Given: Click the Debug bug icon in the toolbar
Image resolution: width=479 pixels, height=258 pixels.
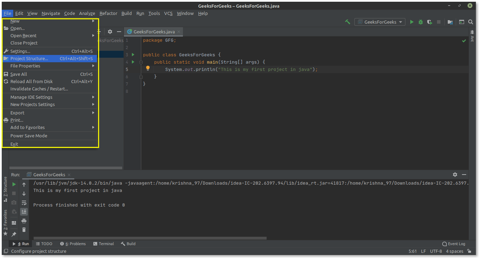Looking at the screenshot, I should click(x=421, y=22).
